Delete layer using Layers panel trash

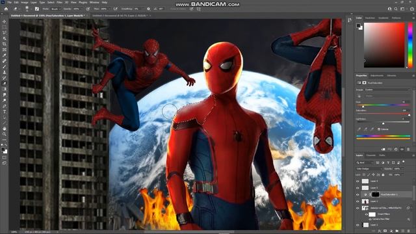click(x=409, y=231)
